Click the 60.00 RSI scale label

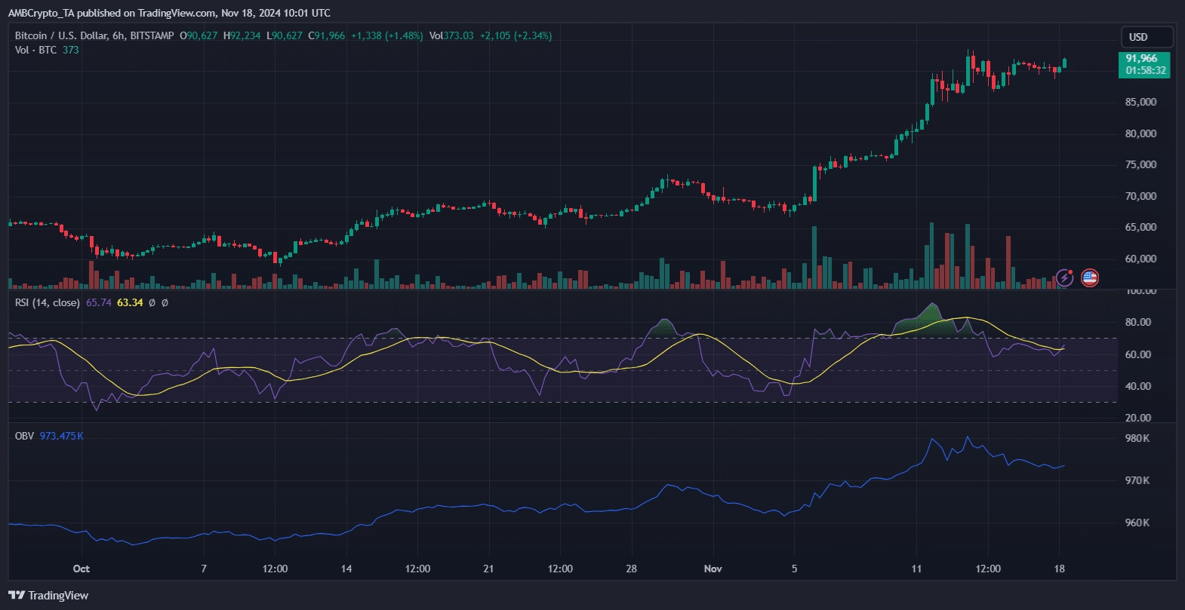pos(1138,354)
